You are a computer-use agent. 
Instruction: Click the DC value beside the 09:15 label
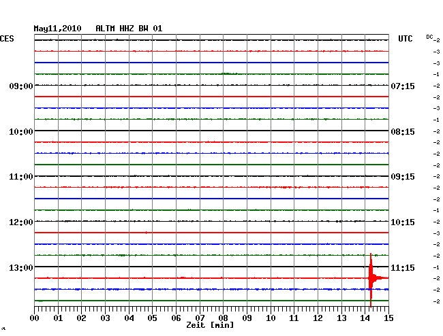pos(436,177)
